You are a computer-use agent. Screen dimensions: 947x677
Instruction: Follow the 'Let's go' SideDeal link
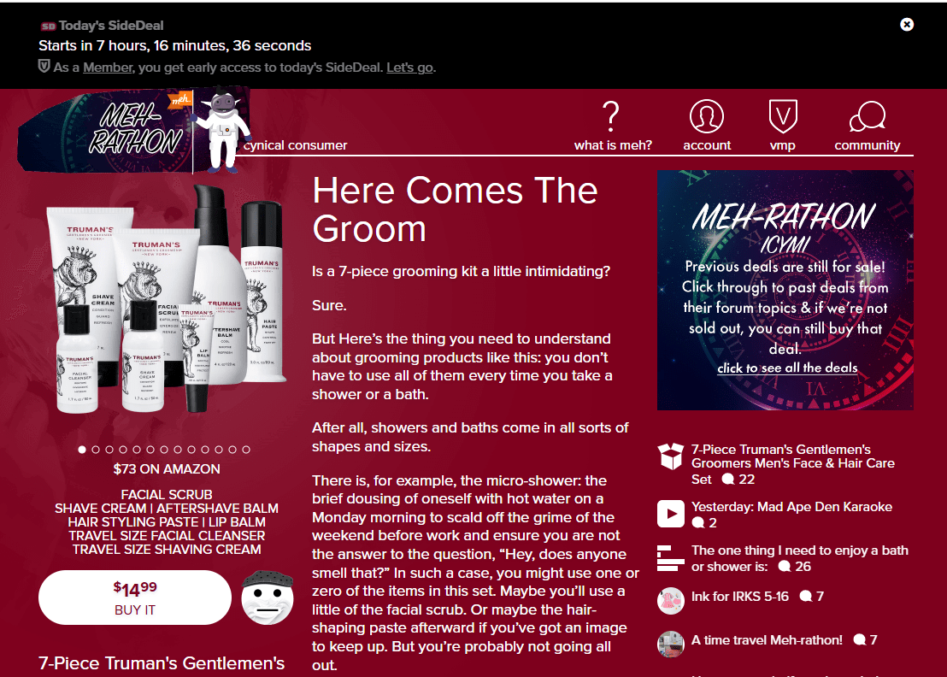point(409,68)
